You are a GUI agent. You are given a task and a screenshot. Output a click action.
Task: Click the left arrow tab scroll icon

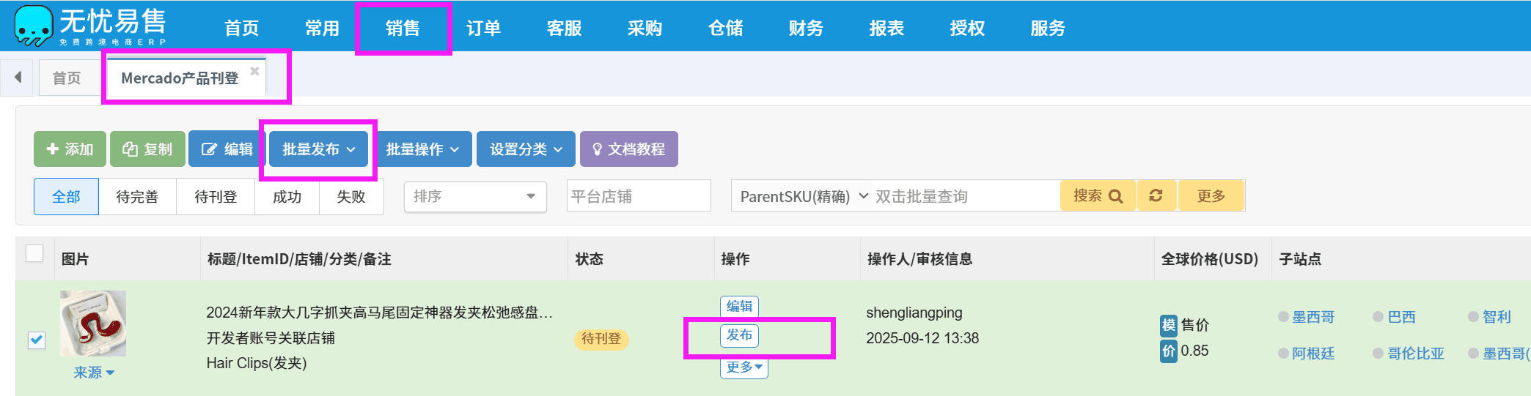tap(18, 77)
